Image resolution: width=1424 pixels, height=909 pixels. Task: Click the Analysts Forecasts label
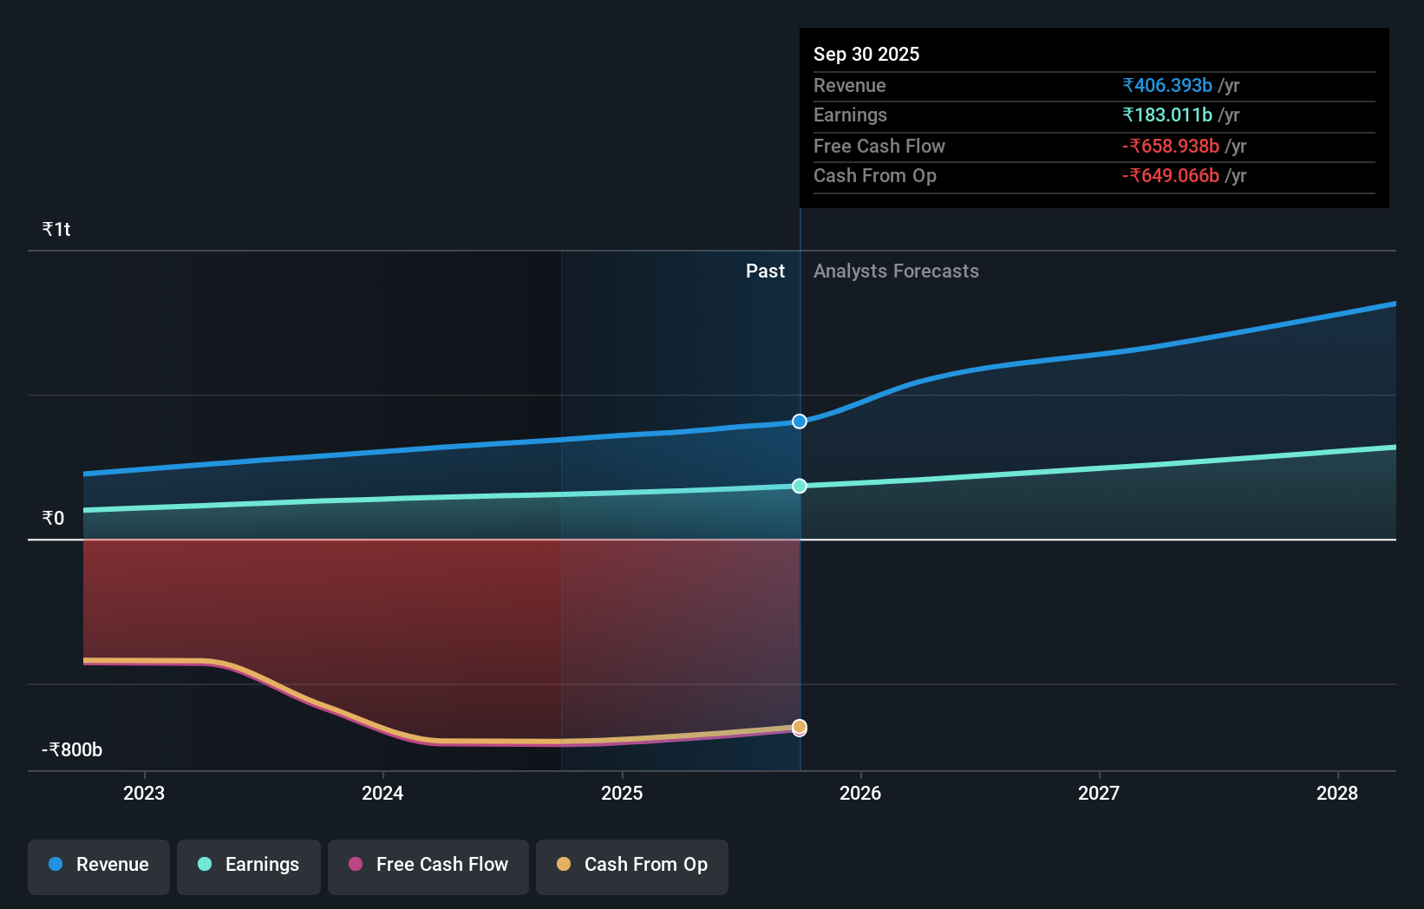(x=896, y=271)
